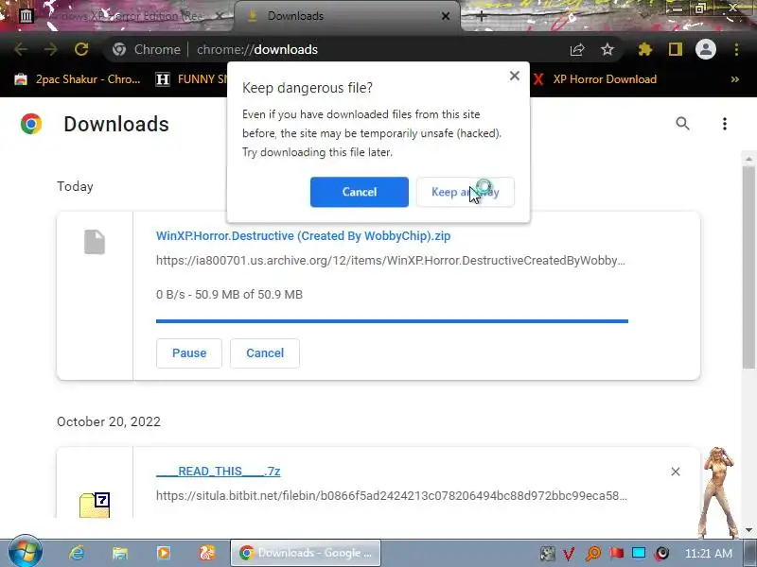Viewport: 757px width, 567px height.
Task: Click the red flag tray icon
Action: pos(616,553)
